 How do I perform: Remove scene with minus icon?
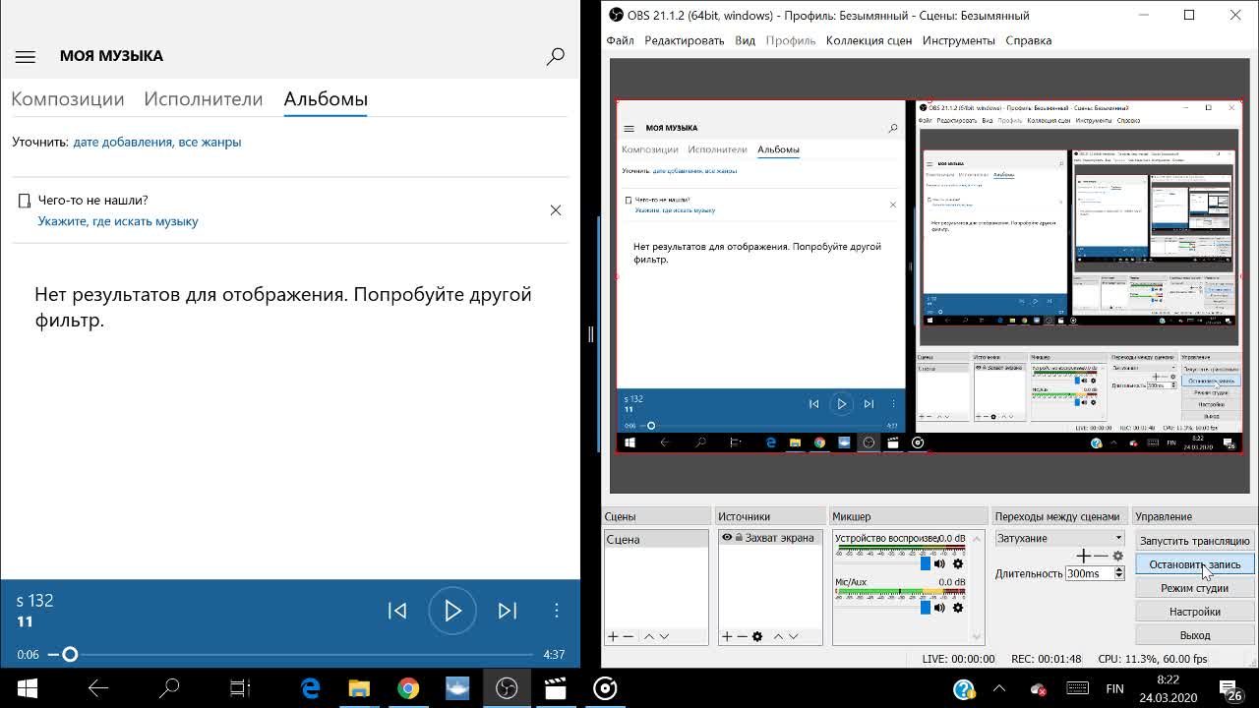[629, 636]
